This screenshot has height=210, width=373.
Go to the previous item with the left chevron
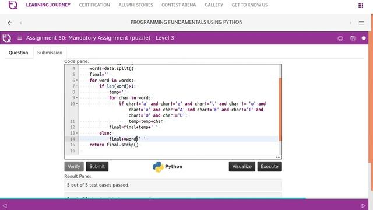coord(21,23)
